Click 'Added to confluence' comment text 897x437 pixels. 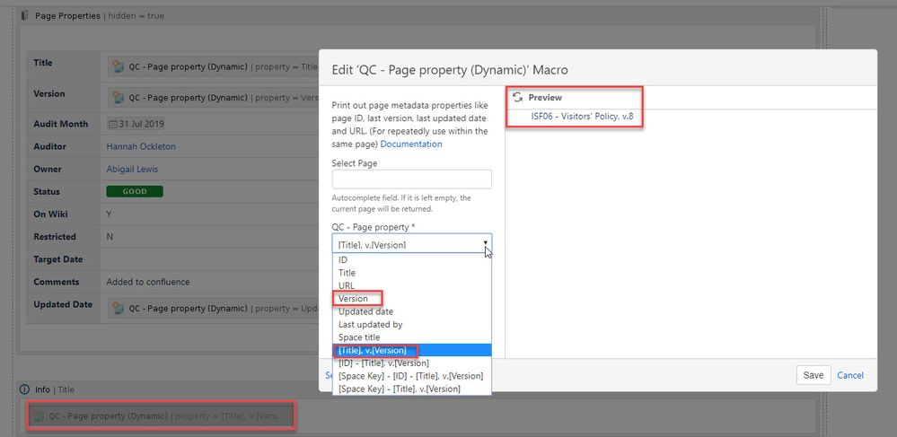148,282
